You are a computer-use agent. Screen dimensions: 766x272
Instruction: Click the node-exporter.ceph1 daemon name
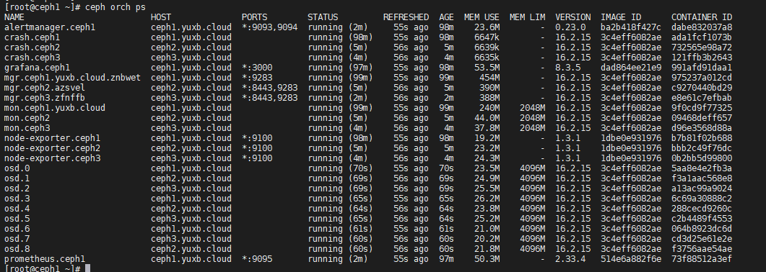[52, 137]
